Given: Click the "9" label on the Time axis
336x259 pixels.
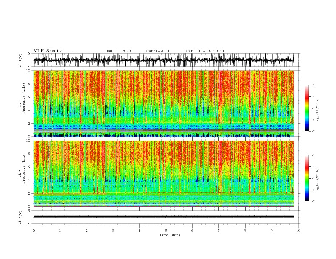Looking at the screenshot, I should pos(272,231).
